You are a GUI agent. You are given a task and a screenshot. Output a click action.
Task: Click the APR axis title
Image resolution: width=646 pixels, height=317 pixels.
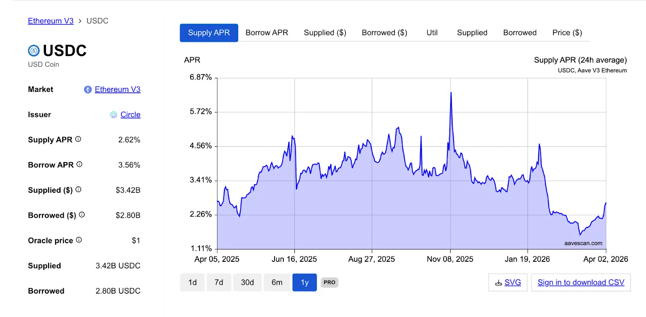192,60
